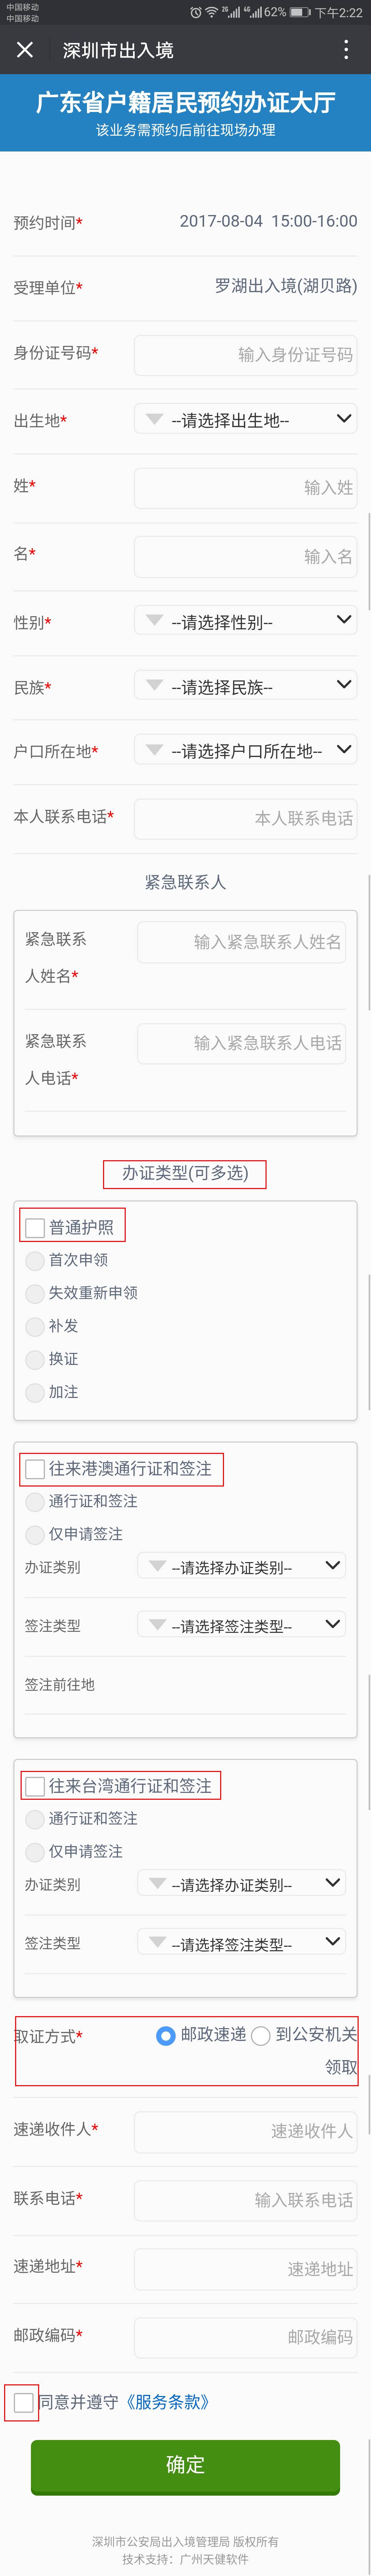Expand the 户口所在地 dropdown
This screenshot has width=371, height=2576.
245,750
